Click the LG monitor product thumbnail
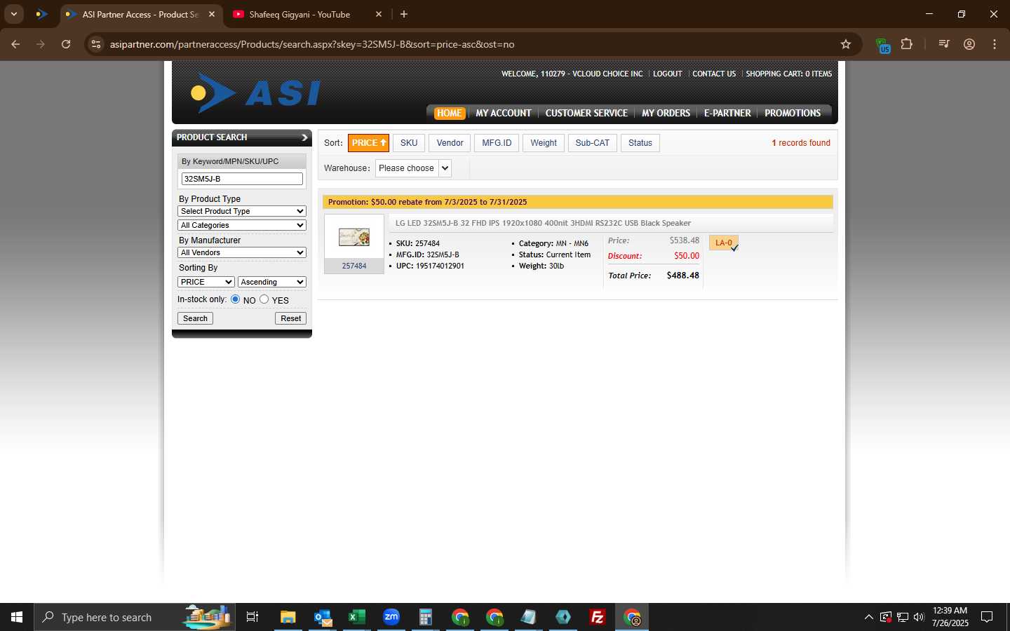This screenshot has height=631, width=1010. (354, 237)
